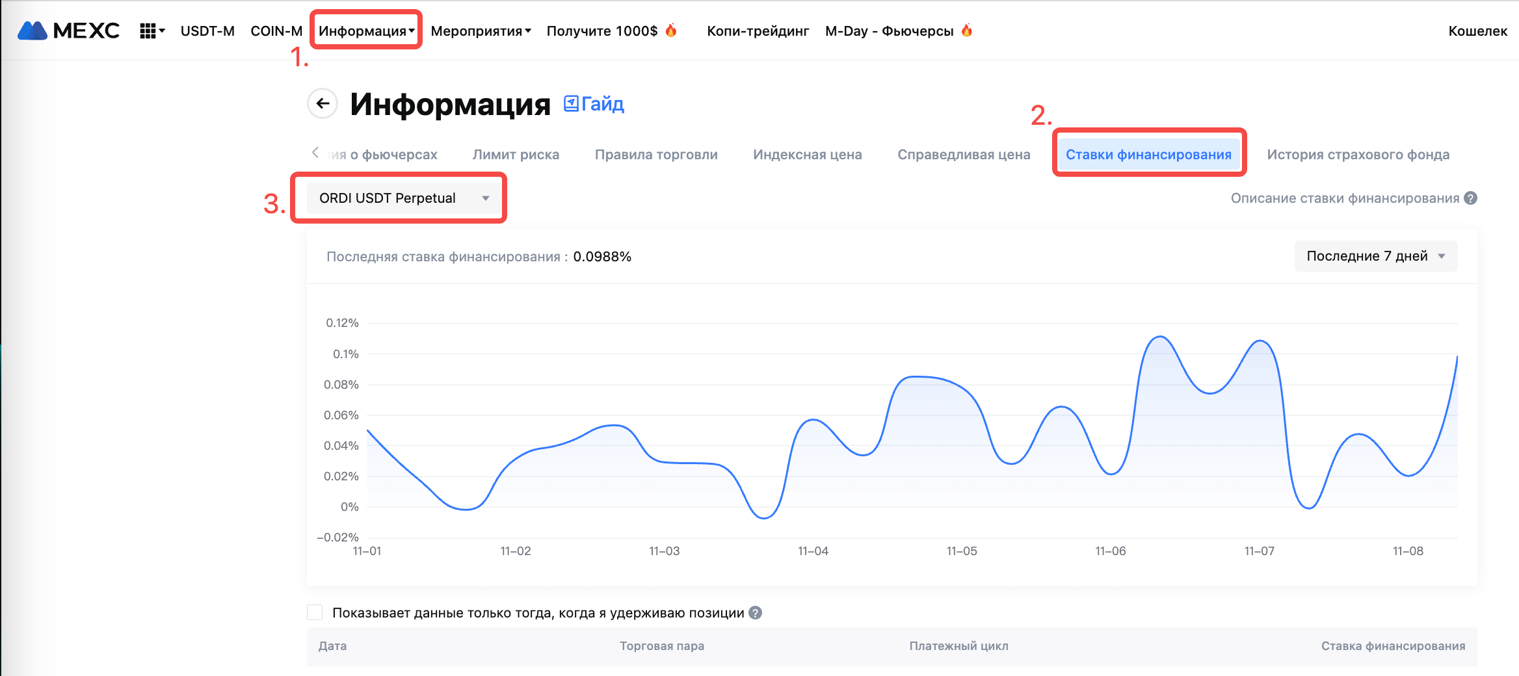Expand the Информация menu in the navbar
Screen dimensions: 1519x676
pos(366,31)
